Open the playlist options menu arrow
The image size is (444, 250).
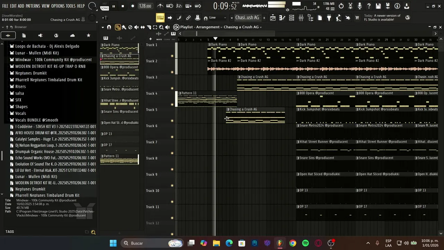(103, 27)
